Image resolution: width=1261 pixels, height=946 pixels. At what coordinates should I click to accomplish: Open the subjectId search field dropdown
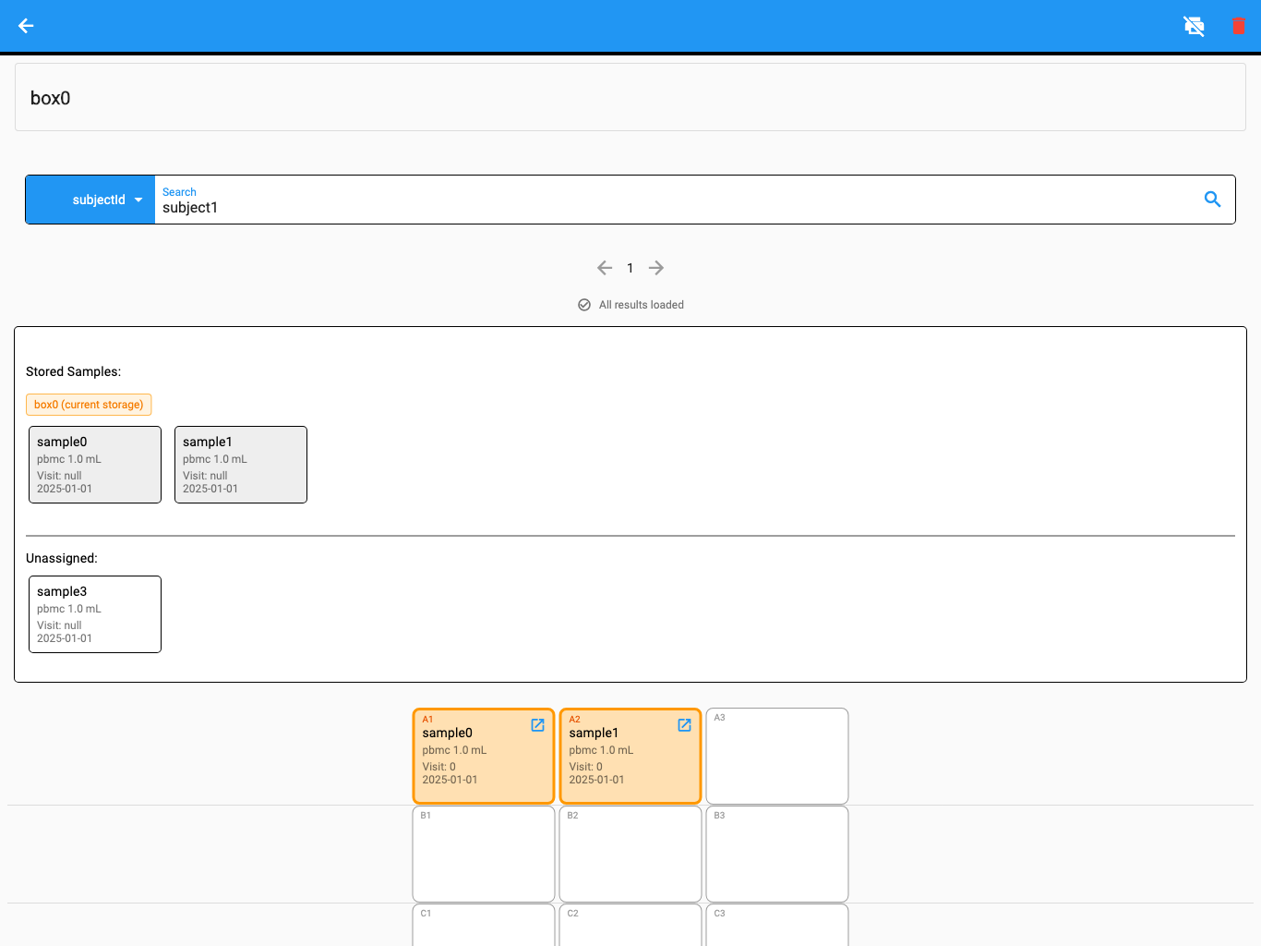click(90, 200)
